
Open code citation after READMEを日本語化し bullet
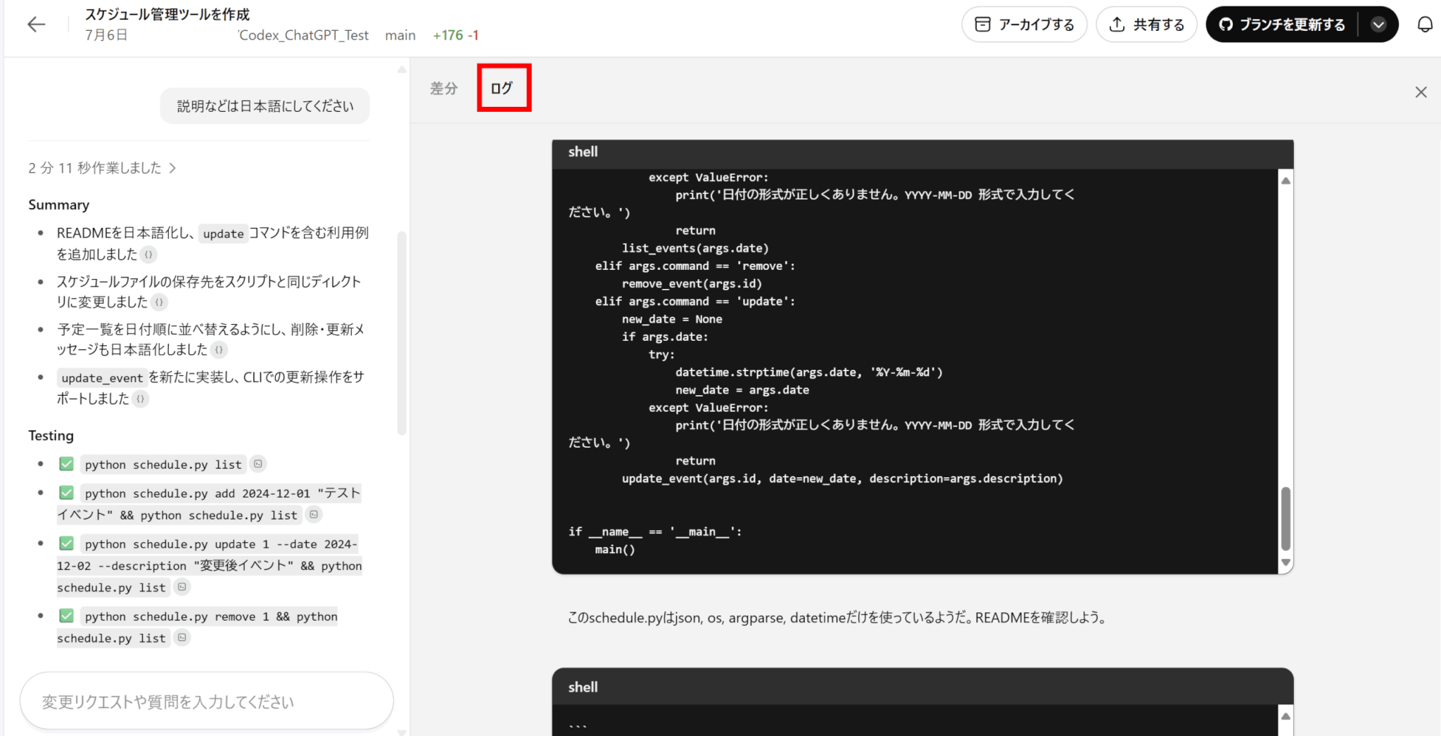(148, 254)
